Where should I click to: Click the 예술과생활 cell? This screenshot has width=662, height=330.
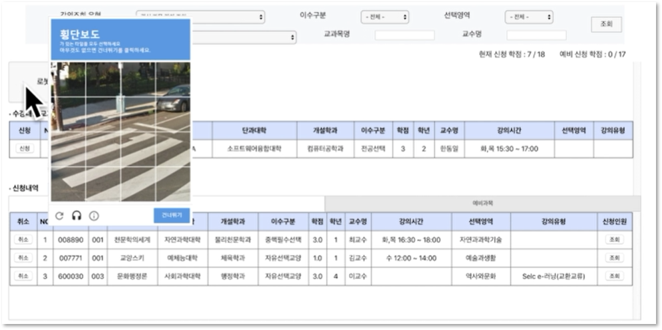point(480,258)
